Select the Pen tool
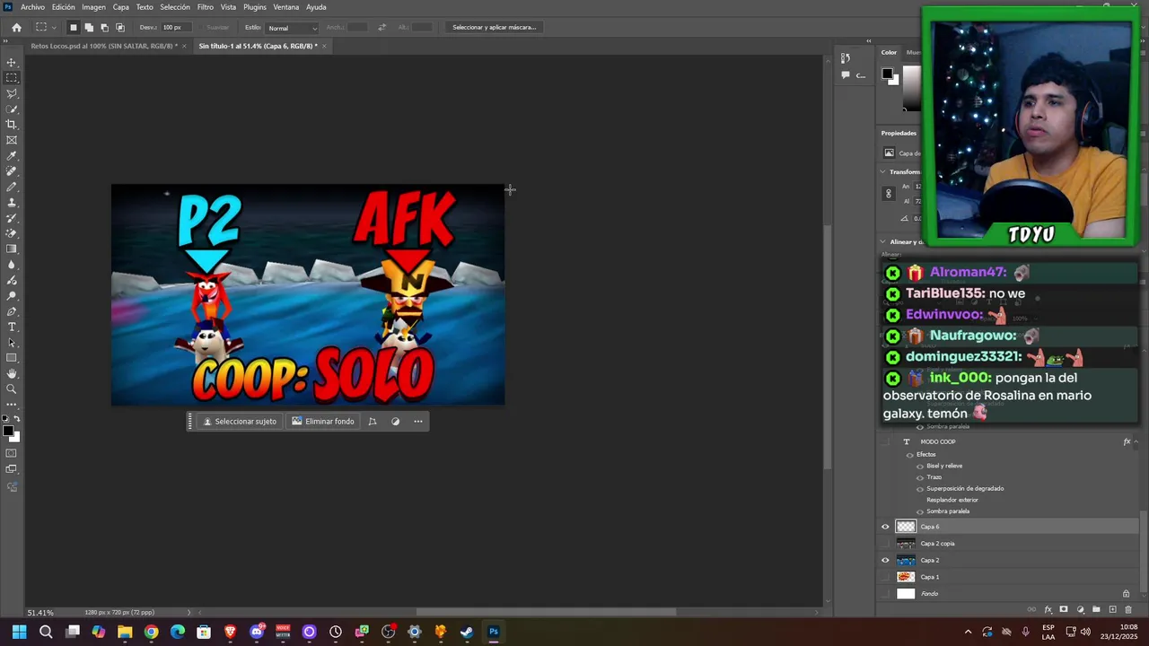Image resolution: width=1149 pixels, height=646 pixels. tap(12, 311)
